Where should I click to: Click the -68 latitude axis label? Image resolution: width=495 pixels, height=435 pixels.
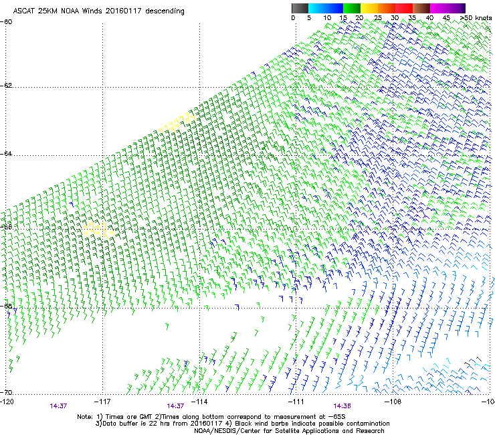tap(6, 306)
